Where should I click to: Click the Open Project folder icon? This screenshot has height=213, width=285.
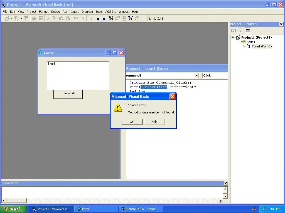click(34, 19)
